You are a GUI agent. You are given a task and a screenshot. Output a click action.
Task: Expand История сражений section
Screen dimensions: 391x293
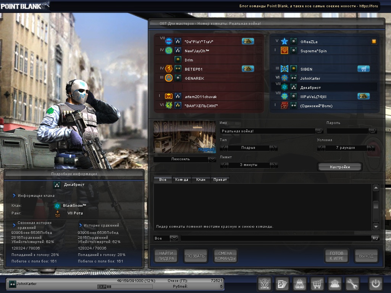point(81,225)
